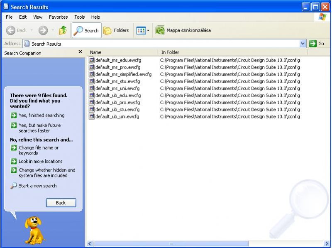Click the horizontal scrollbar right arrow
332x248 pixels.
coord(327,243)
